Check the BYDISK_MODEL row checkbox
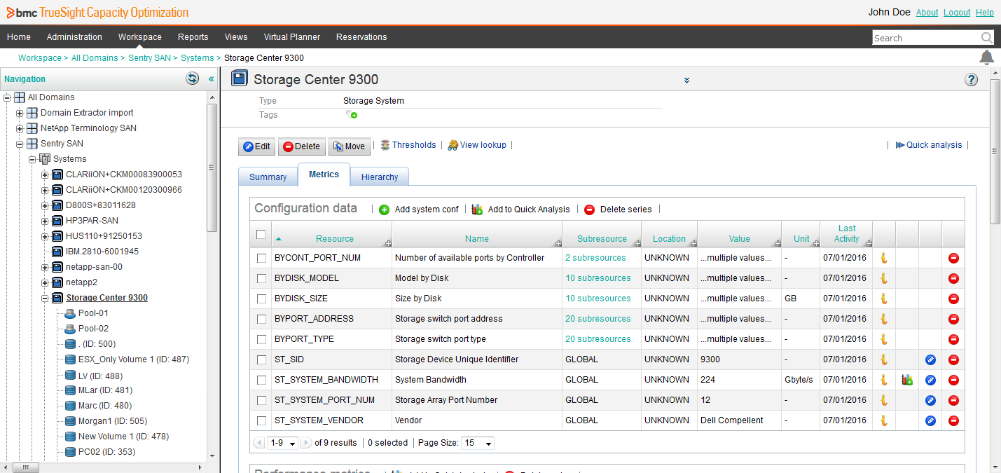Image resolution: width=1001 pixels, height=473 pixels. point(261,278)
